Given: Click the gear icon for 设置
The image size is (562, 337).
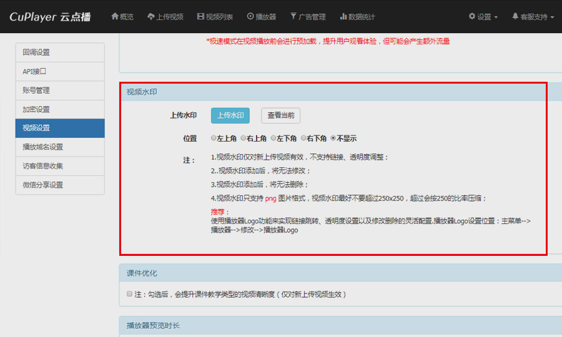Looking at the screenshot, I should tap(471, 17).
